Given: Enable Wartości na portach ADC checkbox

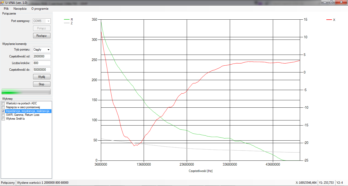Looking at the screenshot, I should click(3, 103).
